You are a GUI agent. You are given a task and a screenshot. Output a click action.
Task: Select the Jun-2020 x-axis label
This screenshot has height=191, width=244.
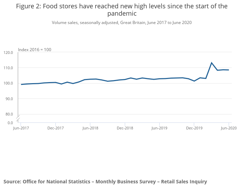pyautogui.click(x=229, y=128)
